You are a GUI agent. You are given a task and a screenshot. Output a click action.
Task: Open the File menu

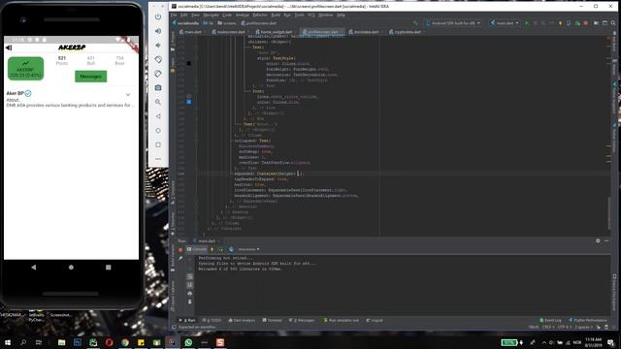tap(174, 16)
